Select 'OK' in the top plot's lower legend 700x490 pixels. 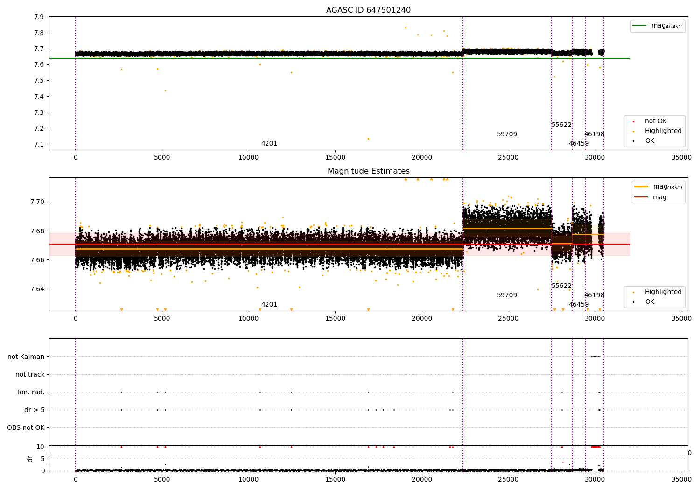coord(649,141)
